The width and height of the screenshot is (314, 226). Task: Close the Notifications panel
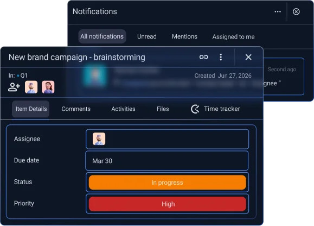click(296, 11)
